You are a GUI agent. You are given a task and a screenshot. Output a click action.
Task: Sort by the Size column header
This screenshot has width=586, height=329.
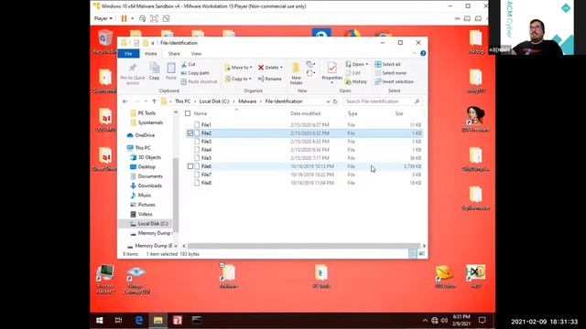click(399, 113)
